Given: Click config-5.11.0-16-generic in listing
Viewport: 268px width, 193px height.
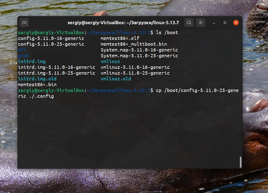Looking at the screenshot, I should [x=51, y=38].
